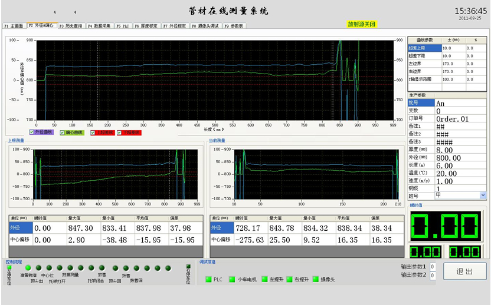Click 上根测量 外径 最小值 '833.41'

pos(118,228)
